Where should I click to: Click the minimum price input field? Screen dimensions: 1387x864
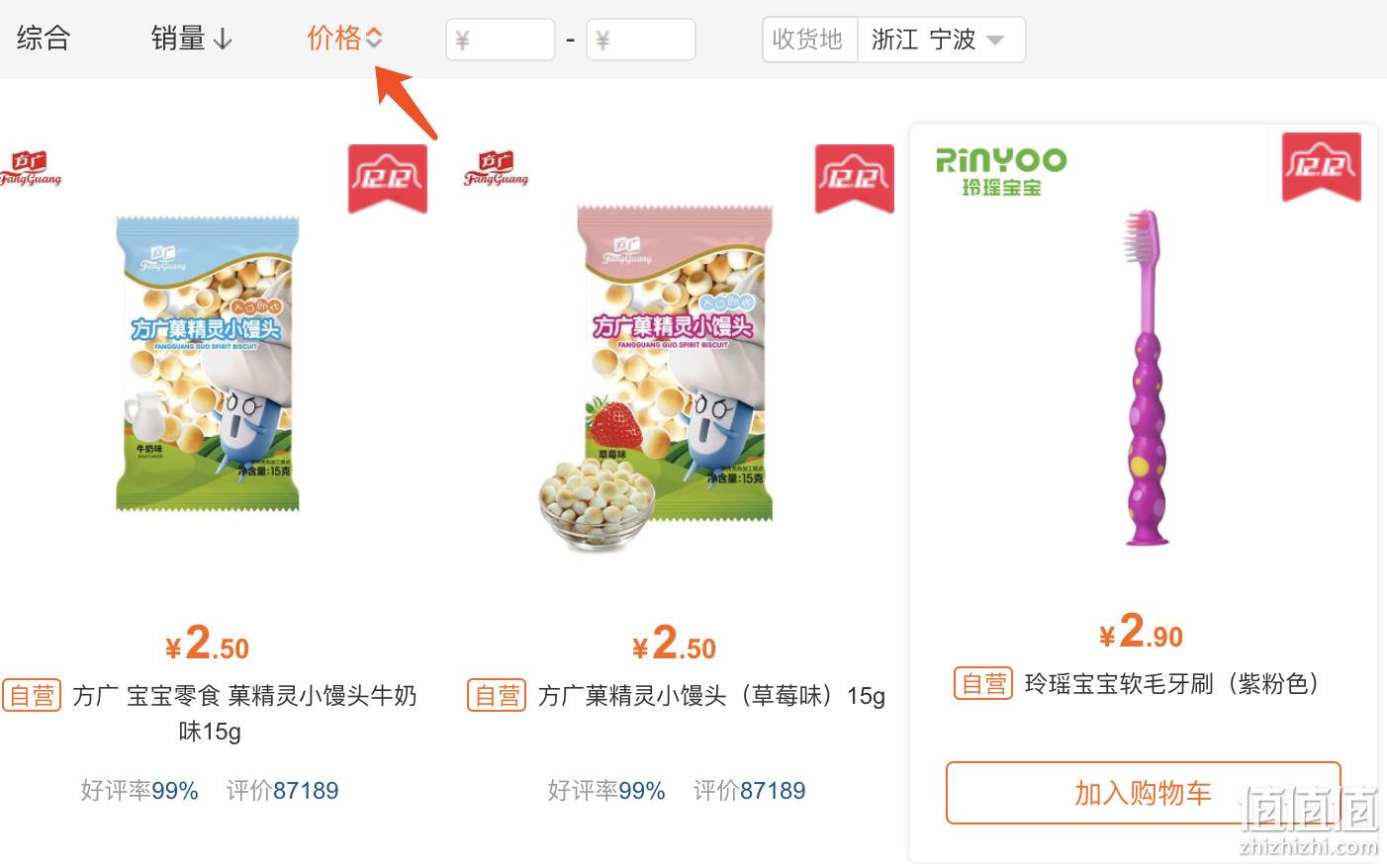point(501,40)
